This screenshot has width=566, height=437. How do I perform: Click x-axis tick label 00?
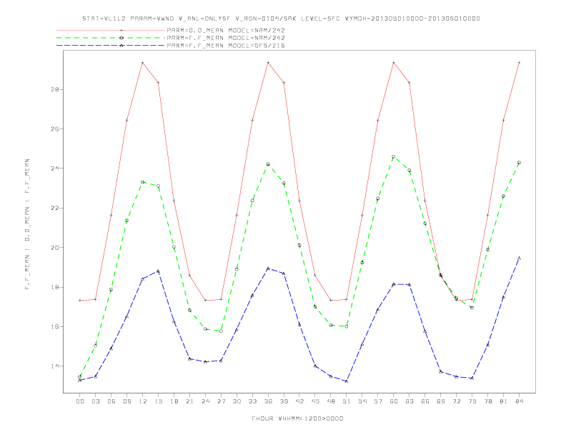80,401
